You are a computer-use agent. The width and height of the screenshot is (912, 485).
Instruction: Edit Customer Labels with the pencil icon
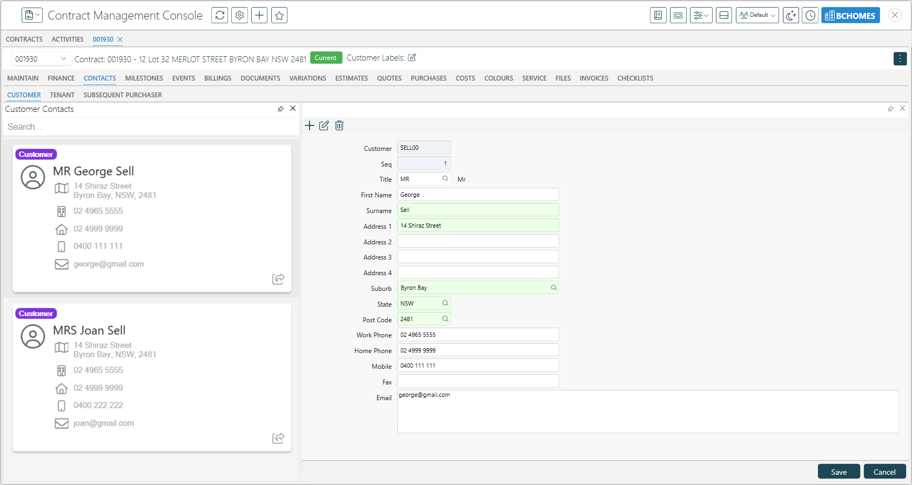412,57
